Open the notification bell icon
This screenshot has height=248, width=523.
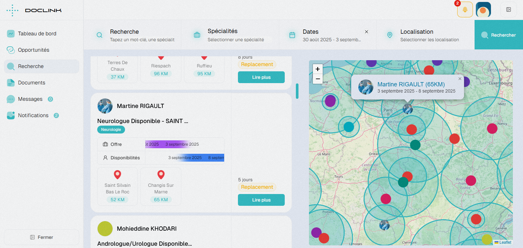(x=465, y=9)
